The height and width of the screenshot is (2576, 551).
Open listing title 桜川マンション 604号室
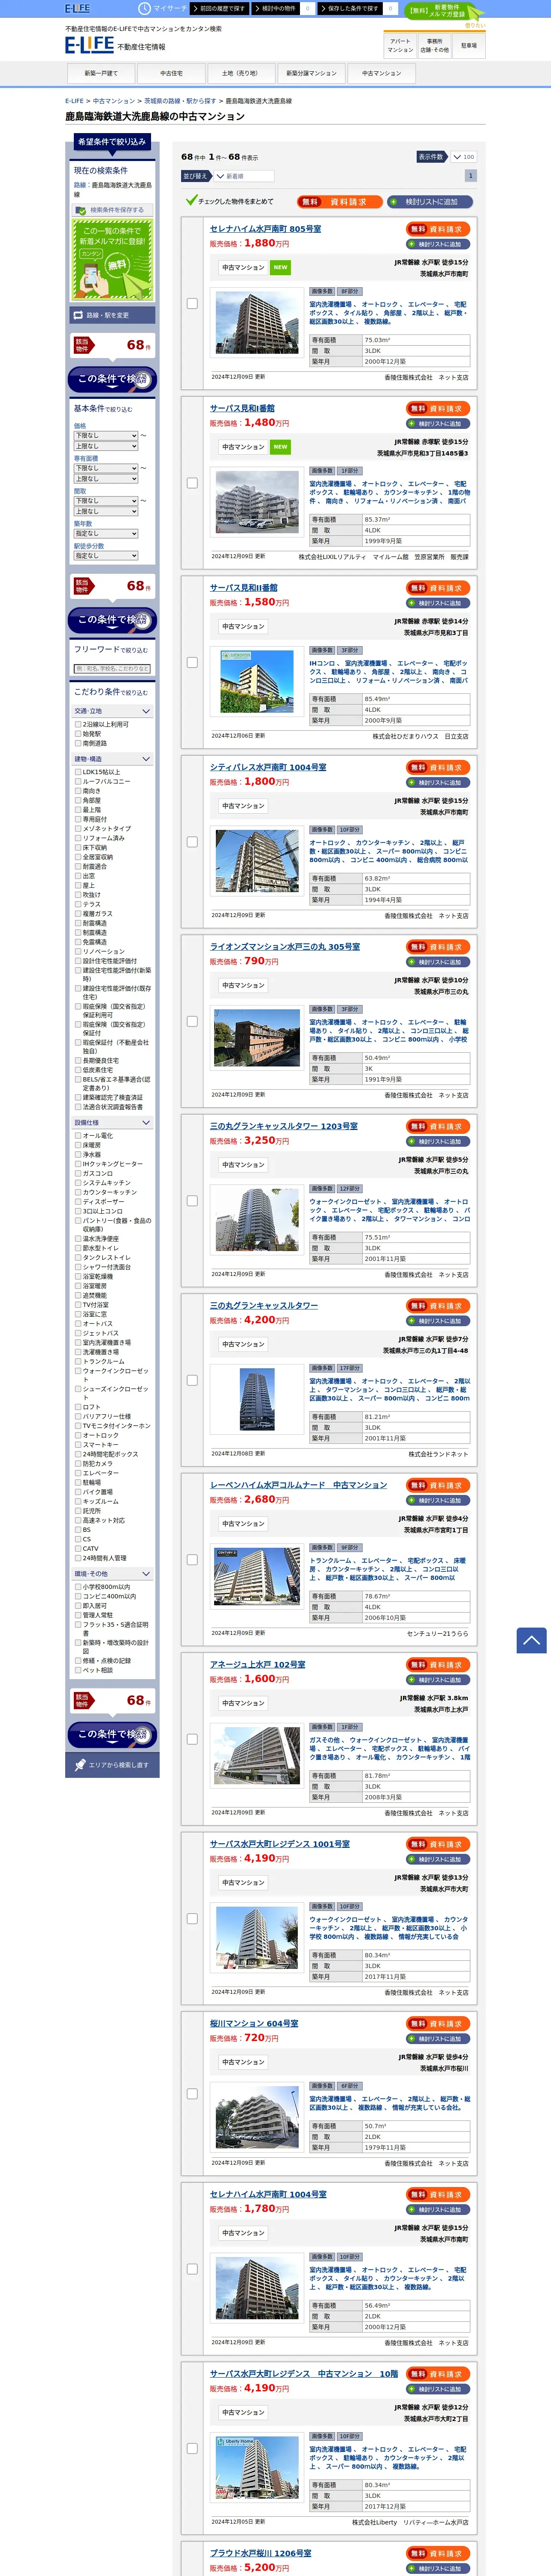pyautogui.click(x=254, y=2023)
